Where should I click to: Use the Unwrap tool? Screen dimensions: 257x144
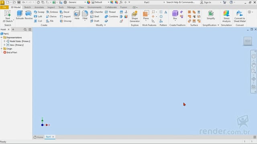[65, 21]
